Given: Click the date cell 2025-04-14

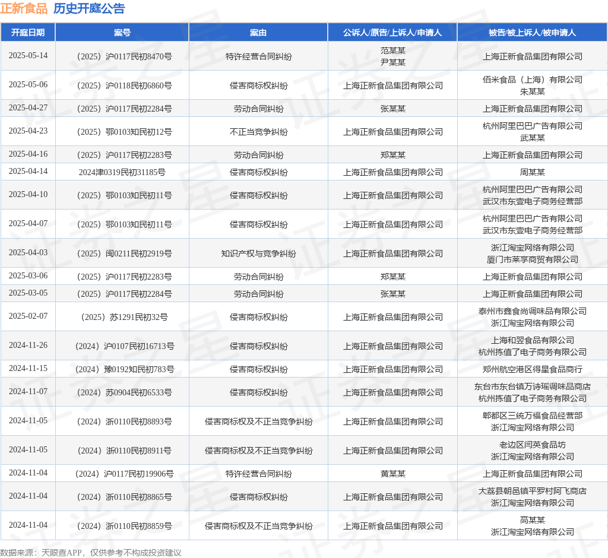Looking at the screenshot, I should pos(28,172).
